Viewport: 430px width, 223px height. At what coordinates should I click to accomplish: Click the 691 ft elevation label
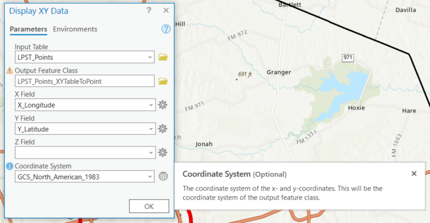click(245, 74)
